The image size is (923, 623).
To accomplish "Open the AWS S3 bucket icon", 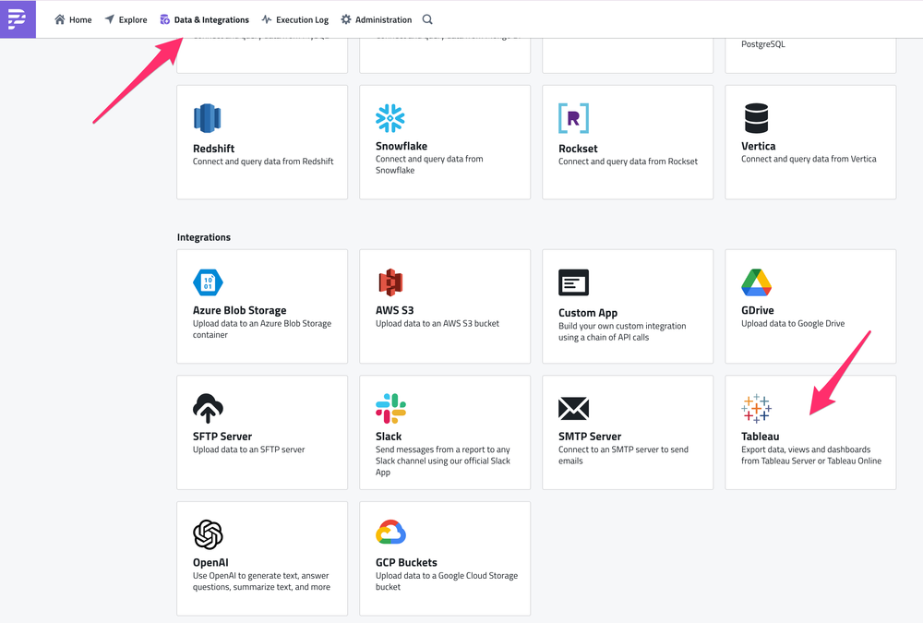I will coord(390,282).
